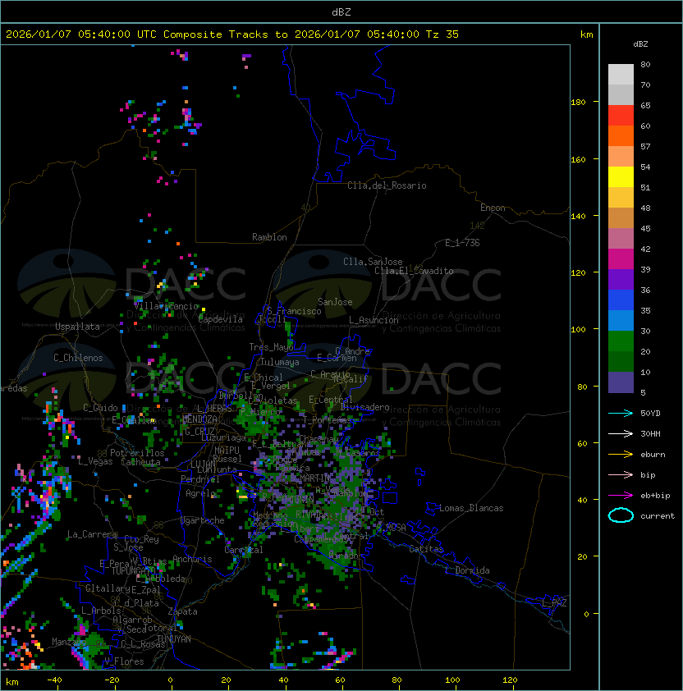
Task: Click the '-40' tick label on the bottom axis
Action: pyautogui.click(x=54, y=680)
